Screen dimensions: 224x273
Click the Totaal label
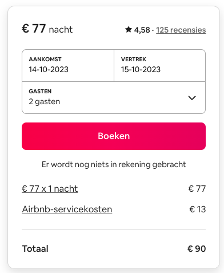coord(35,249)
